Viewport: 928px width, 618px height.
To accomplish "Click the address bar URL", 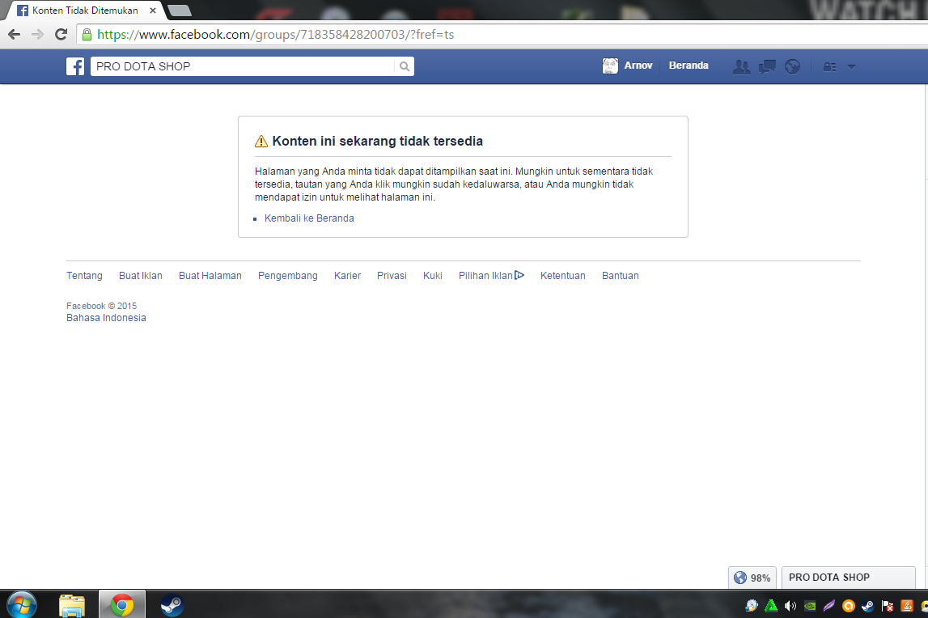I will pos(275,34).
